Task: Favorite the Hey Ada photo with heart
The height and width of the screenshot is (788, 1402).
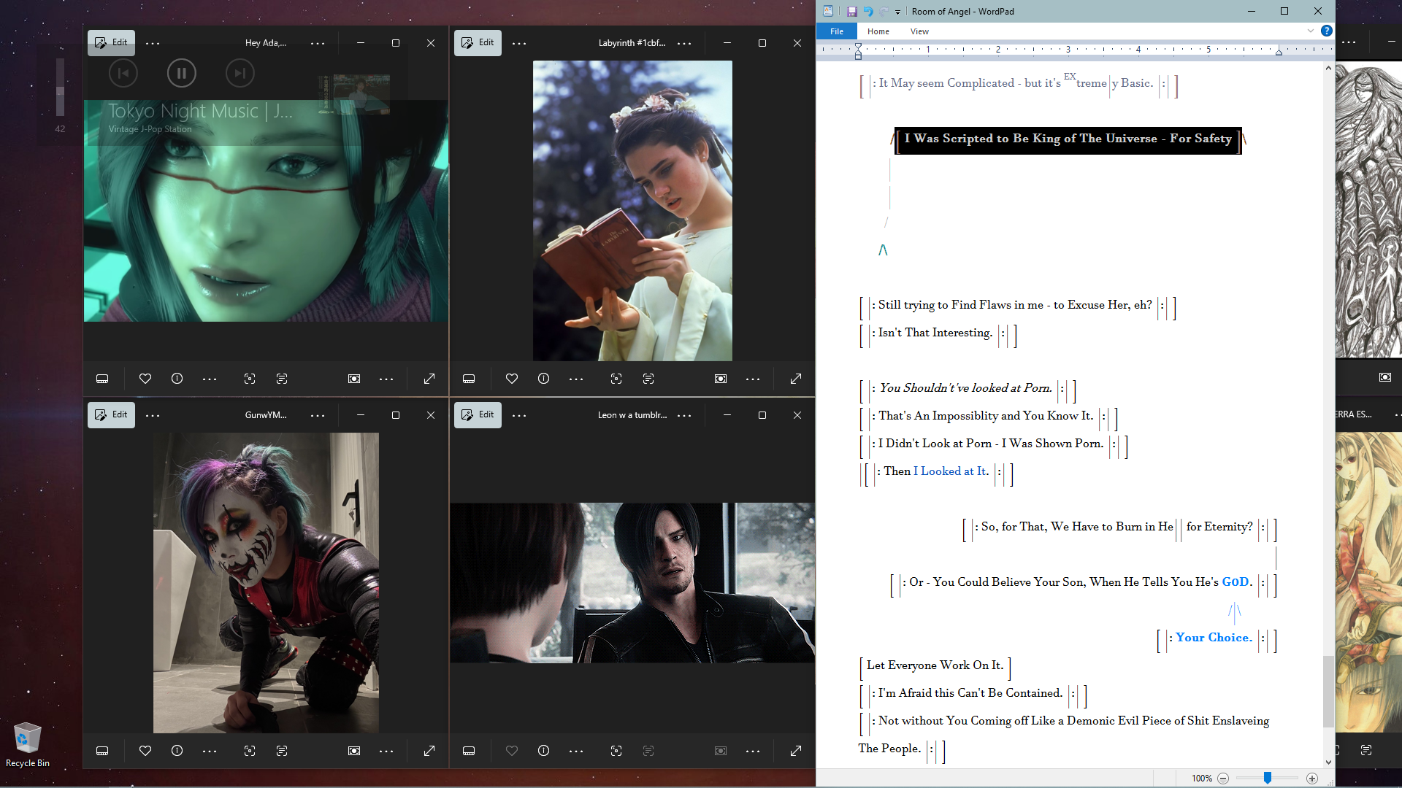Action: [145, 379]
